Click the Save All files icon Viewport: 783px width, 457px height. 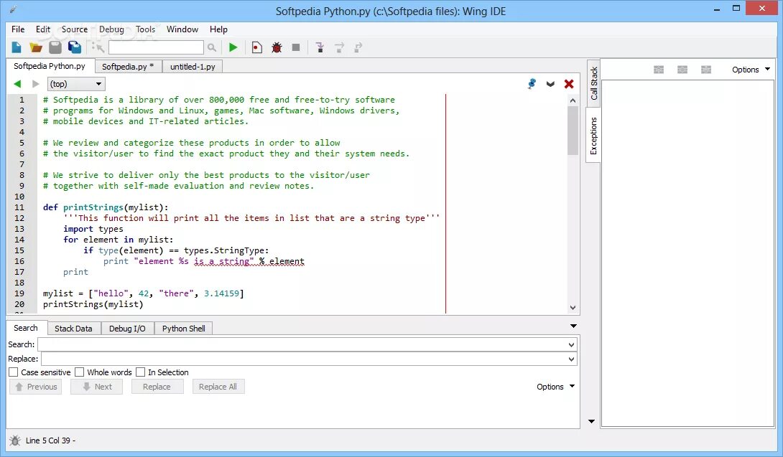point(75,47)
